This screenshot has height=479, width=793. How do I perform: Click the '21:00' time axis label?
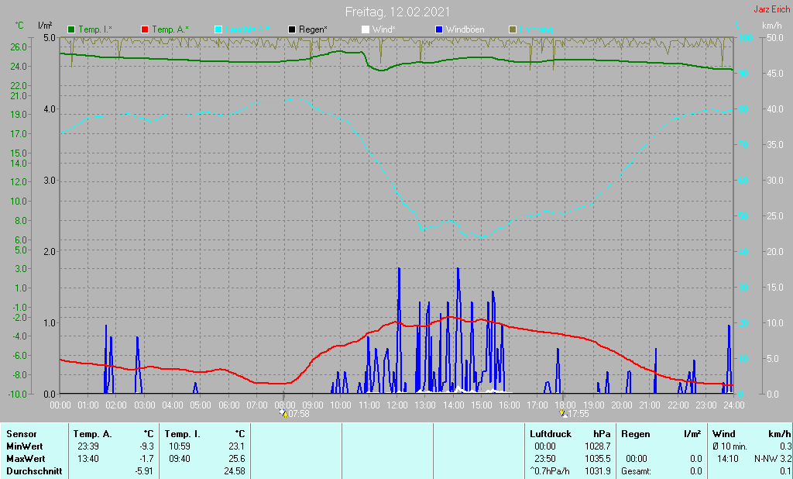[650, 405]
